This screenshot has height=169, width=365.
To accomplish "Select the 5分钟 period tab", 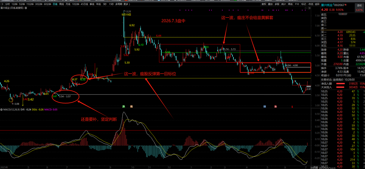I will tap(22, 4).
